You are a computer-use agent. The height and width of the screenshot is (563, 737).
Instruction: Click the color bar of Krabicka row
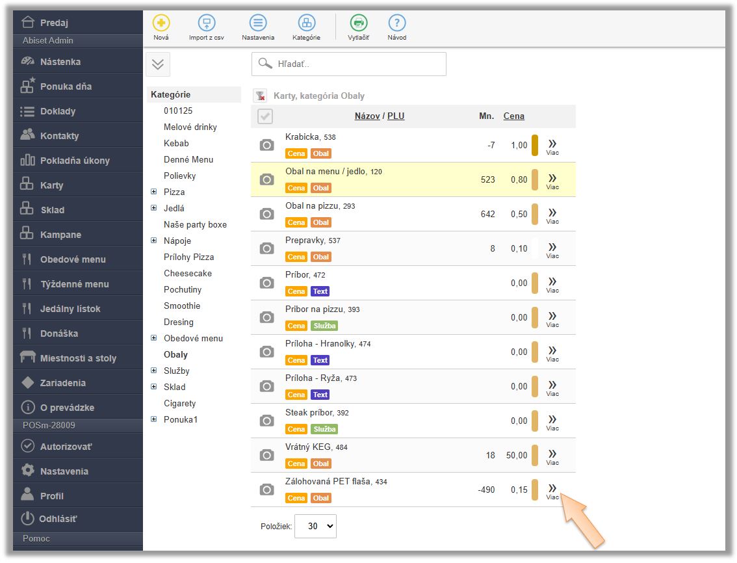(x=535, y=145)
